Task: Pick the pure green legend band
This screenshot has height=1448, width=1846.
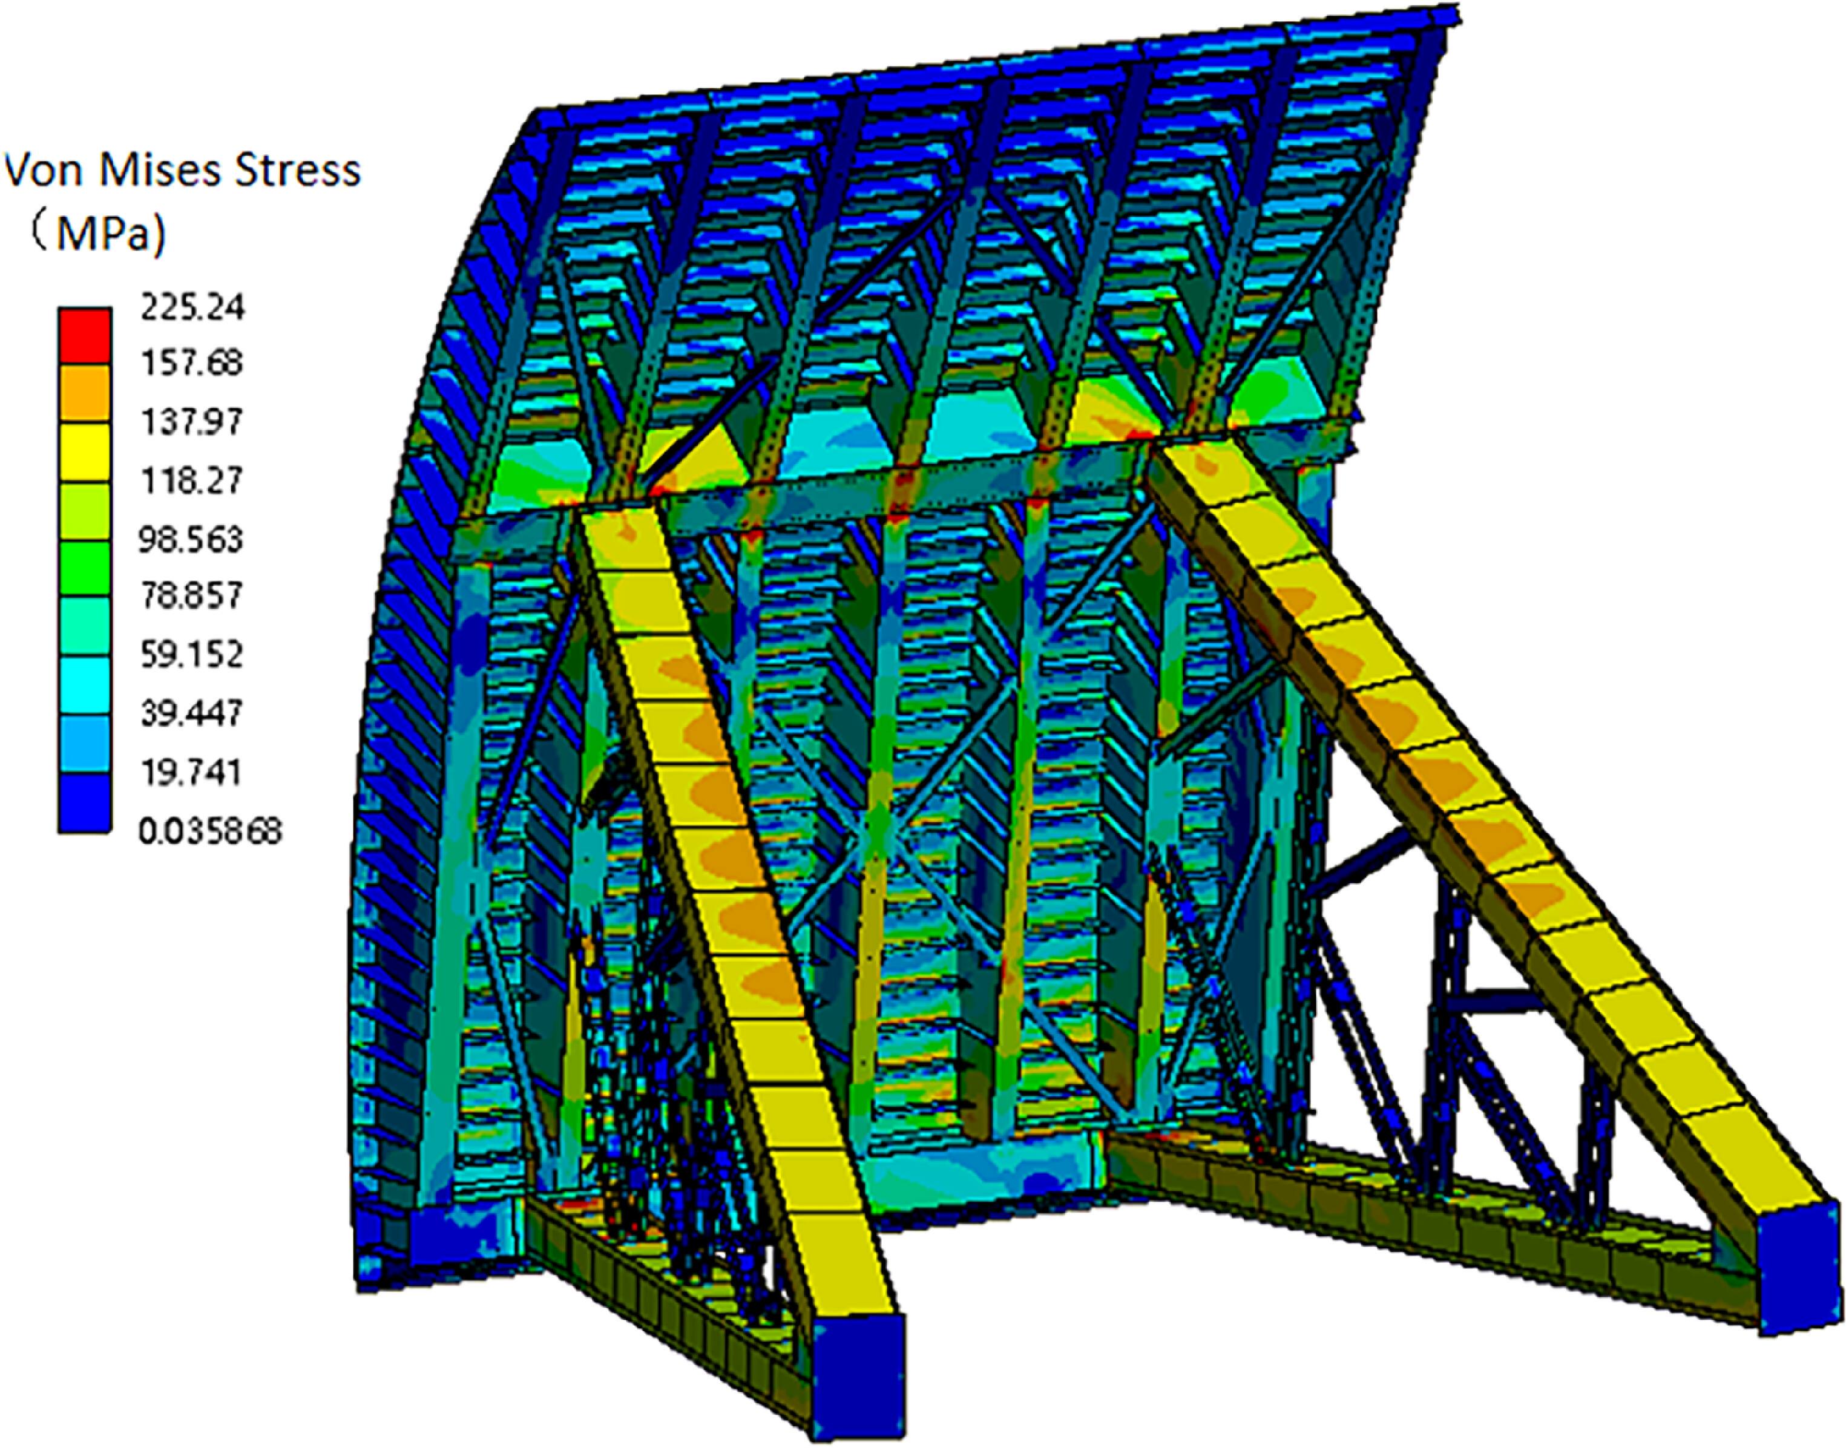Action: click(84, 569)
